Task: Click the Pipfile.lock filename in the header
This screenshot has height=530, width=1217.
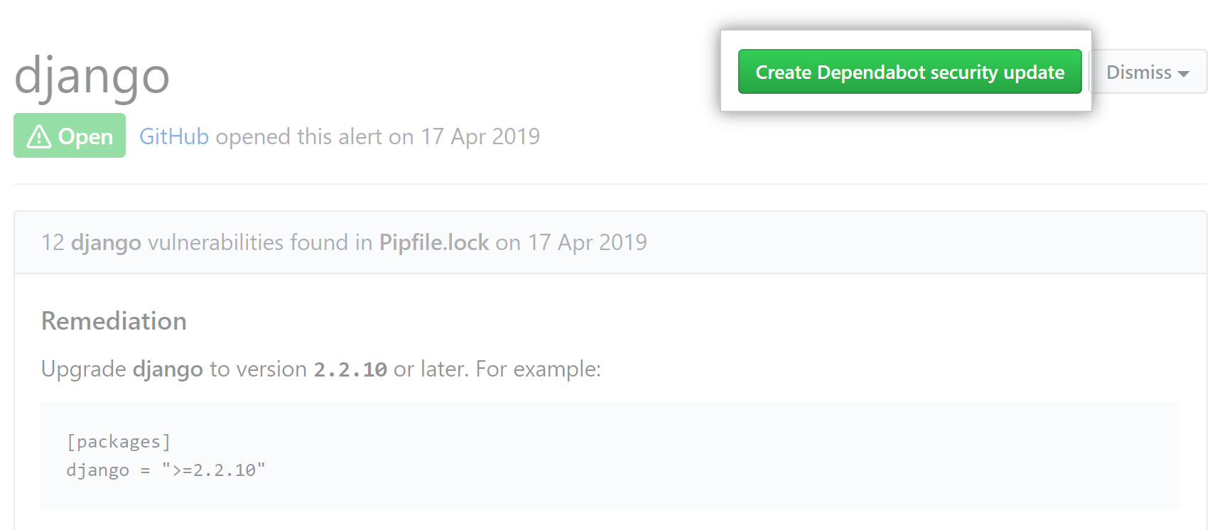Action: 434,242
